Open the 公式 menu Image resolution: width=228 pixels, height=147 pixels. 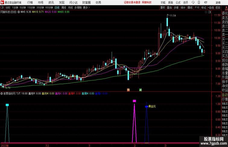coord(178,2)
